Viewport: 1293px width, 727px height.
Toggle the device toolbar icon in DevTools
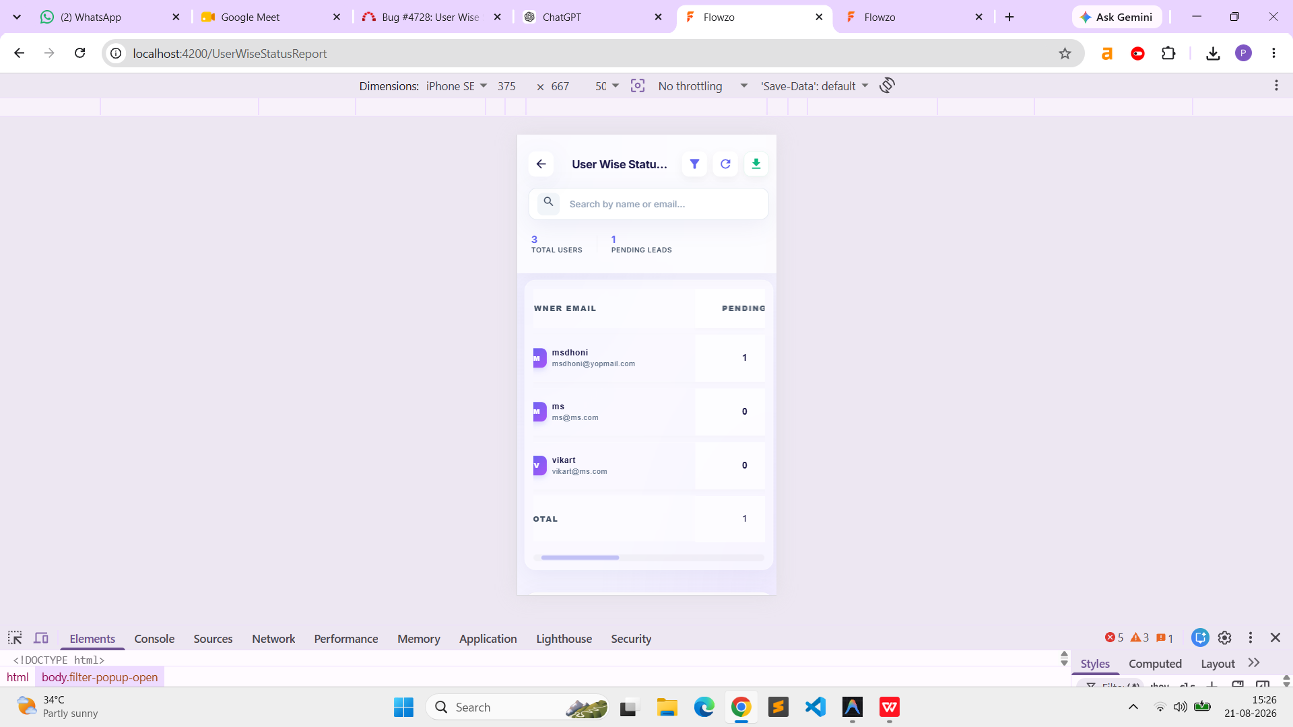click(41, 638)
